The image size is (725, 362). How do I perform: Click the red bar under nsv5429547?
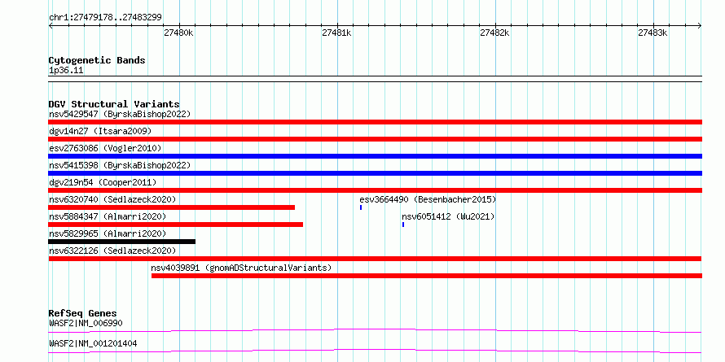point(376,122)
